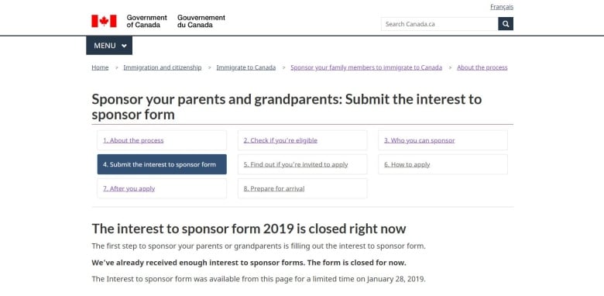Go to Immigration and citizenship breadcrumb
The width and height of the screenshot is (604, 296).
[162, 67]
